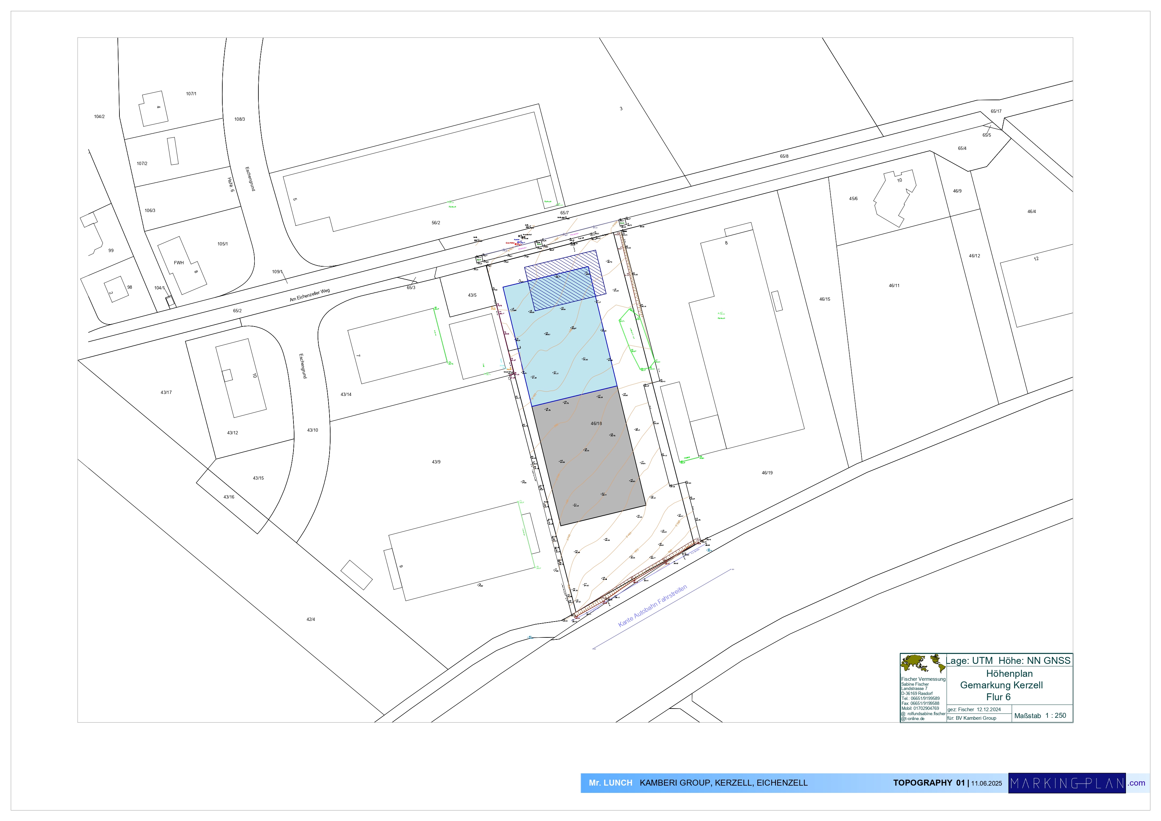
Task: Click the 'Höhenplan' title text
Action: pyautogui.click(x=1009, y=673)
